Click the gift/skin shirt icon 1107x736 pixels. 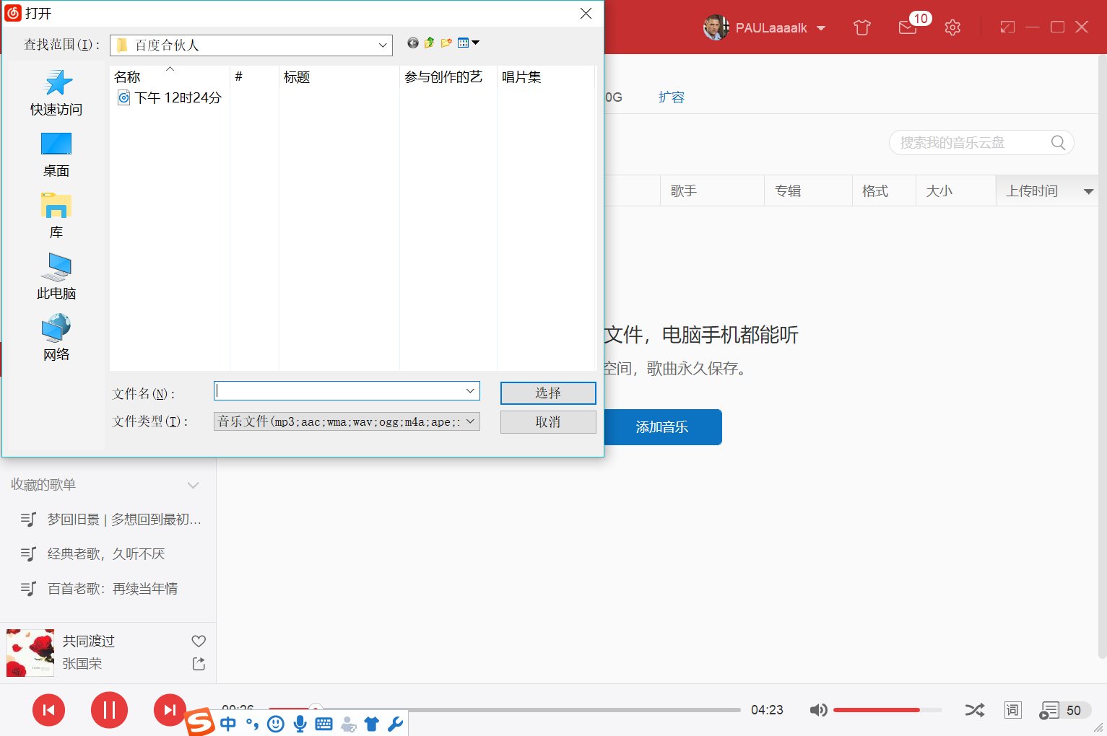pos(861,27)
